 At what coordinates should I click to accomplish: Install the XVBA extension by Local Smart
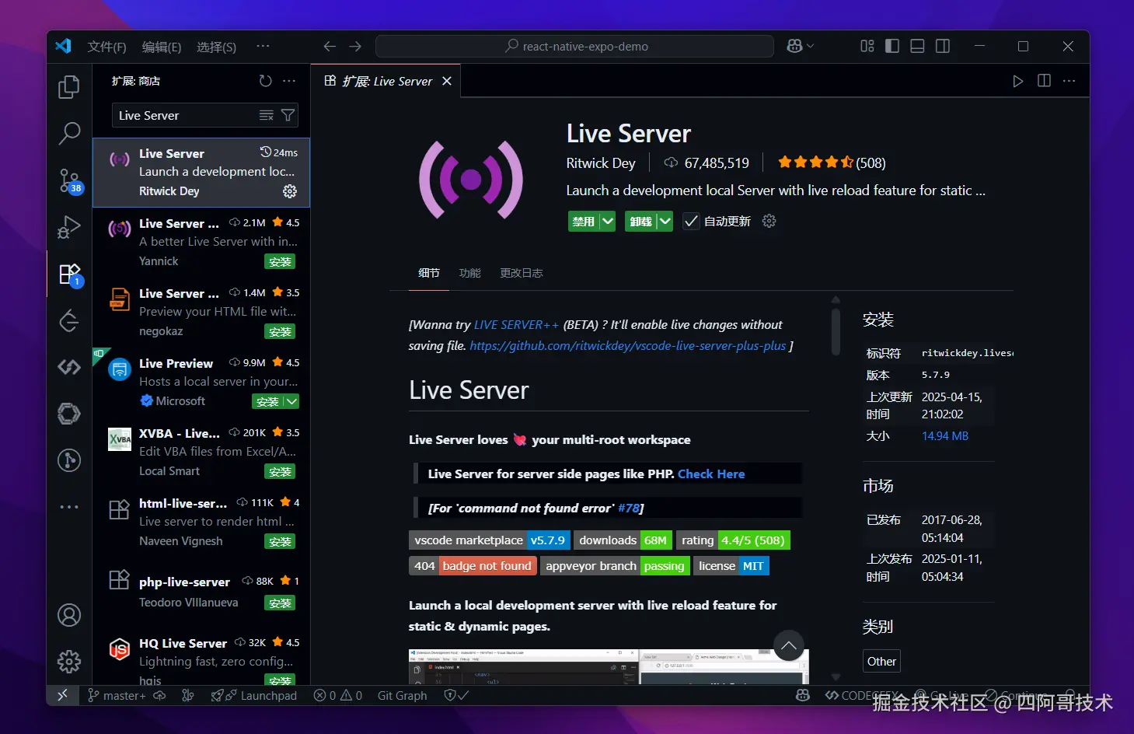pos(280,471)
